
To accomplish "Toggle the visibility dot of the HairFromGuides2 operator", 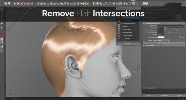I will 122,32.
